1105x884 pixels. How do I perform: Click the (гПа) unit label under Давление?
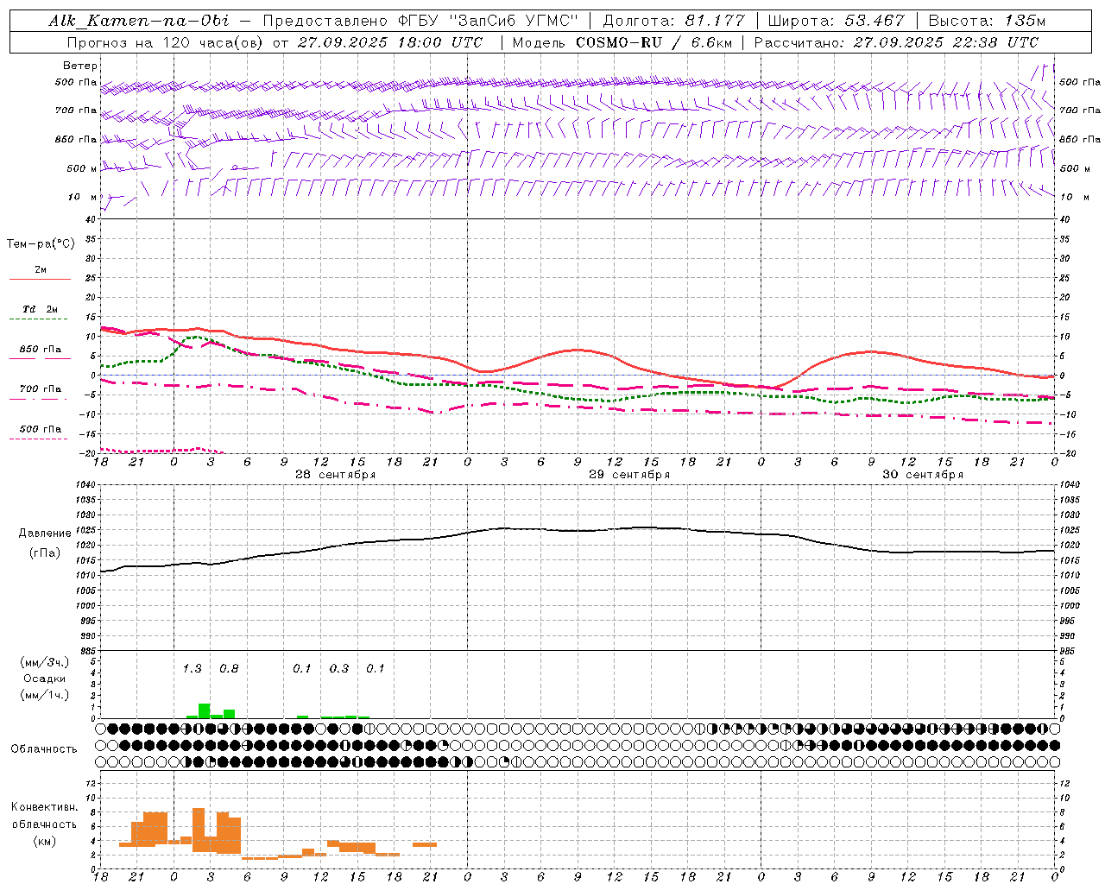pyautogui.click(x=45, y=553)
